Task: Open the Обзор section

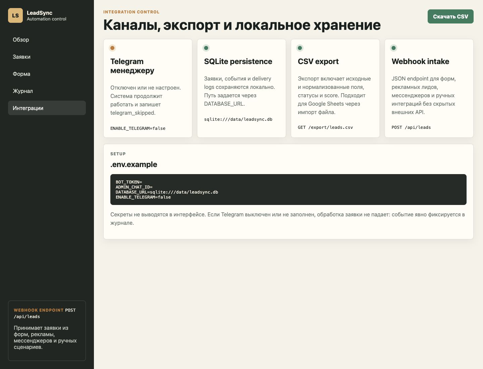Action: [x=47, y=40]
